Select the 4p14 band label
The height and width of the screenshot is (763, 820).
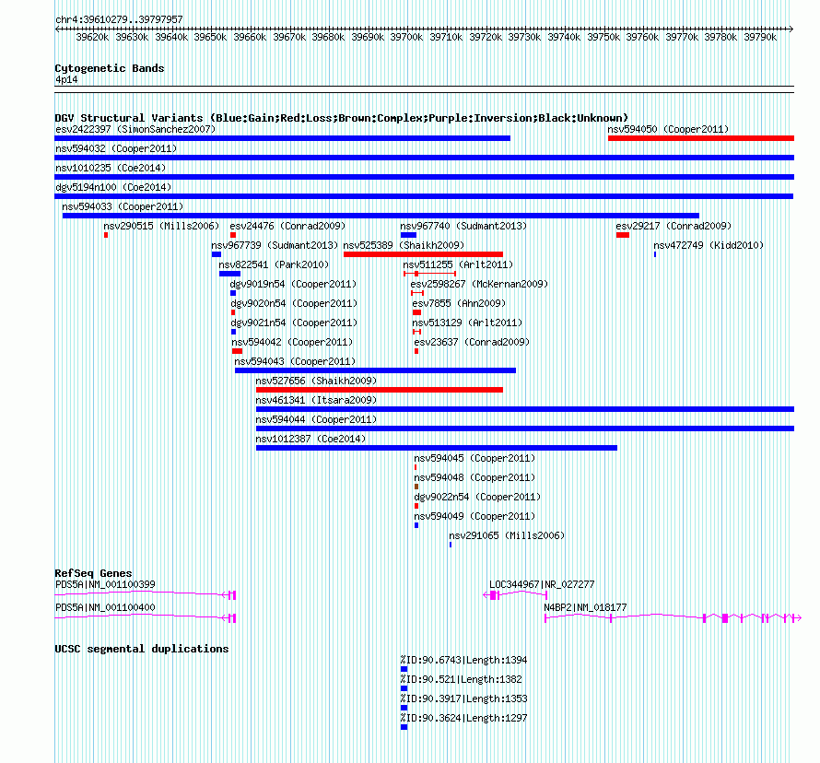click(x=66, y=79)
